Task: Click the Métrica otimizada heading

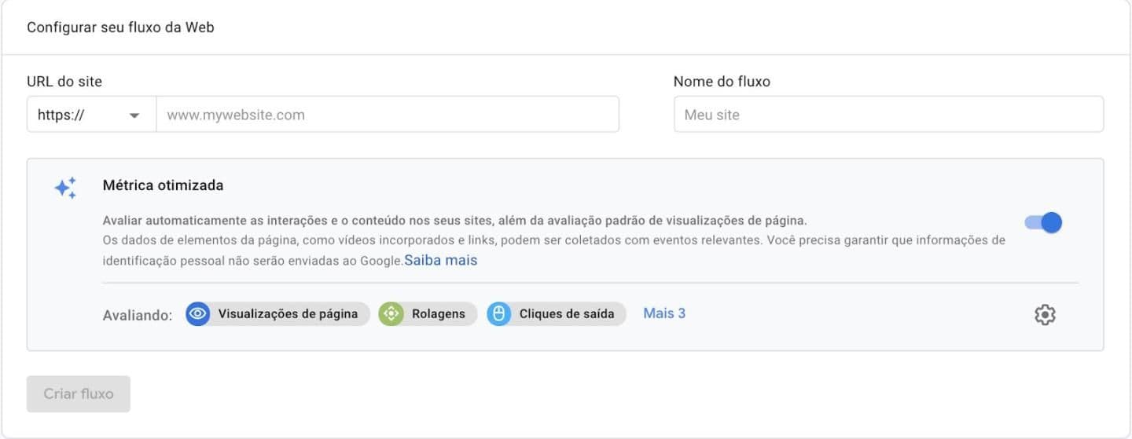Action: [x=163, y=185]
